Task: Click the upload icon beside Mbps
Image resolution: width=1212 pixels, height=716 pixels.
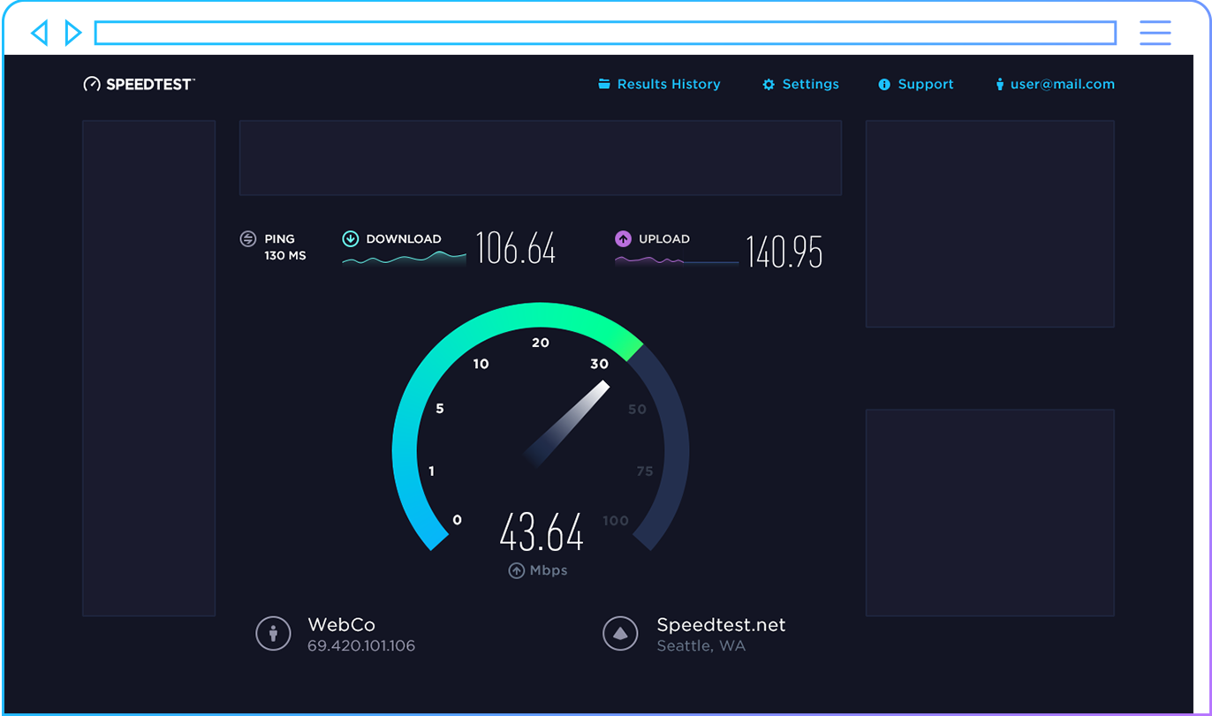Action: 516,571
